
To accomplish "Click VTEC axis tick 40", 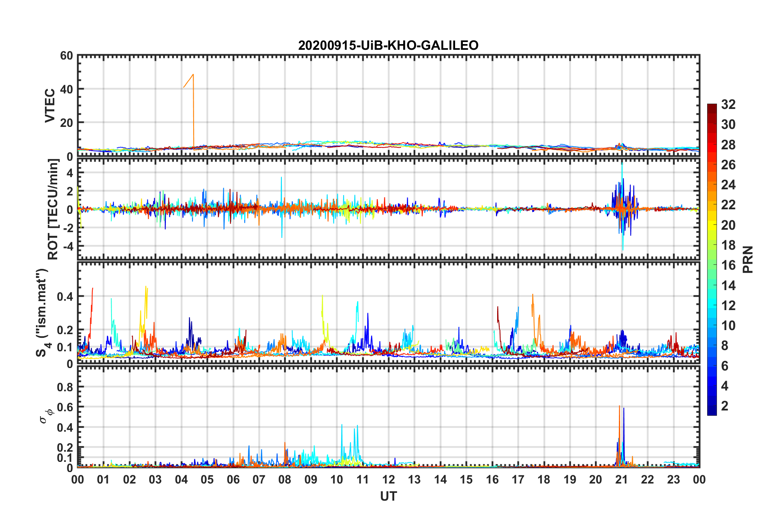I will click(67, 89).
